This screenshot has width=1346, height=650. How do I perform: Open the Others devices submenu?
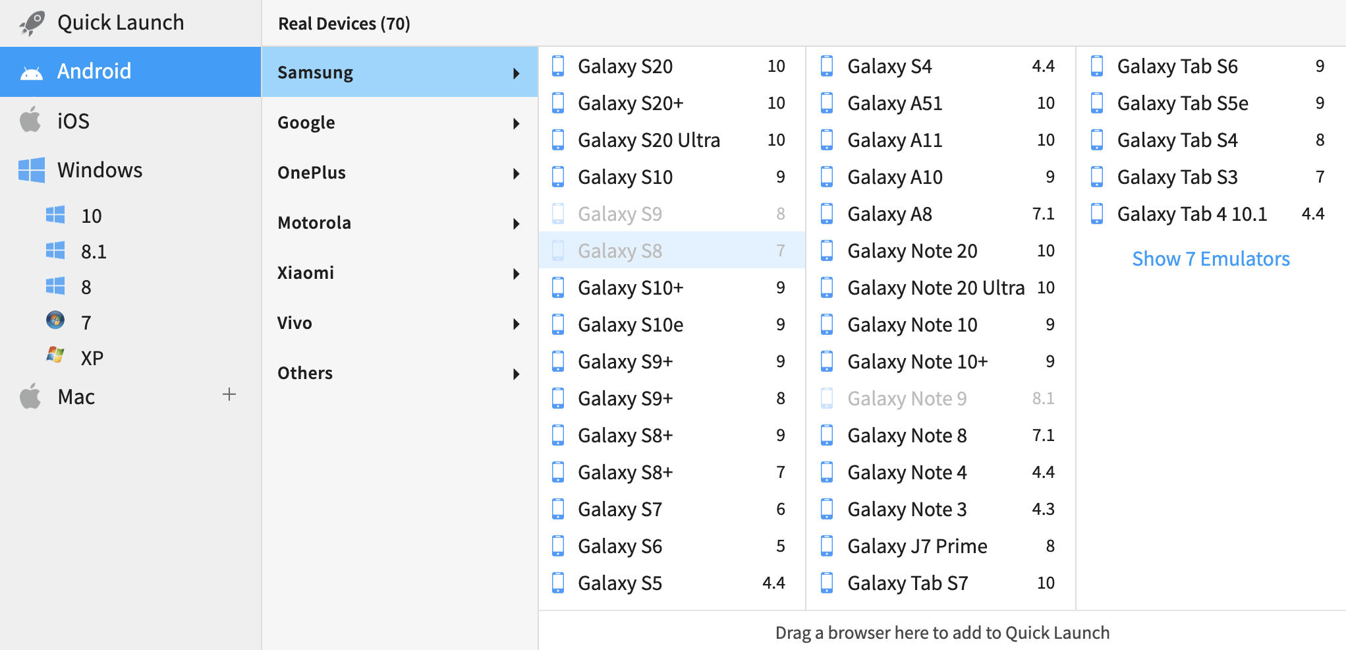(x=399, y=373)
